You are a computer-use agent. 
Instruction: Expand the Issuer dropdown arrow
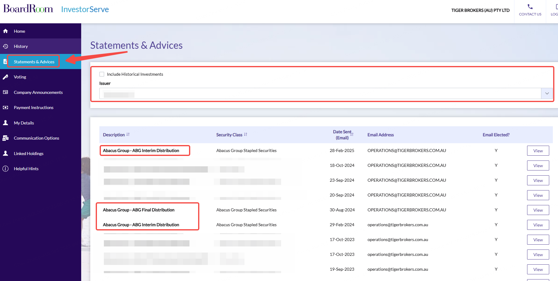click(x=547, y=93)
